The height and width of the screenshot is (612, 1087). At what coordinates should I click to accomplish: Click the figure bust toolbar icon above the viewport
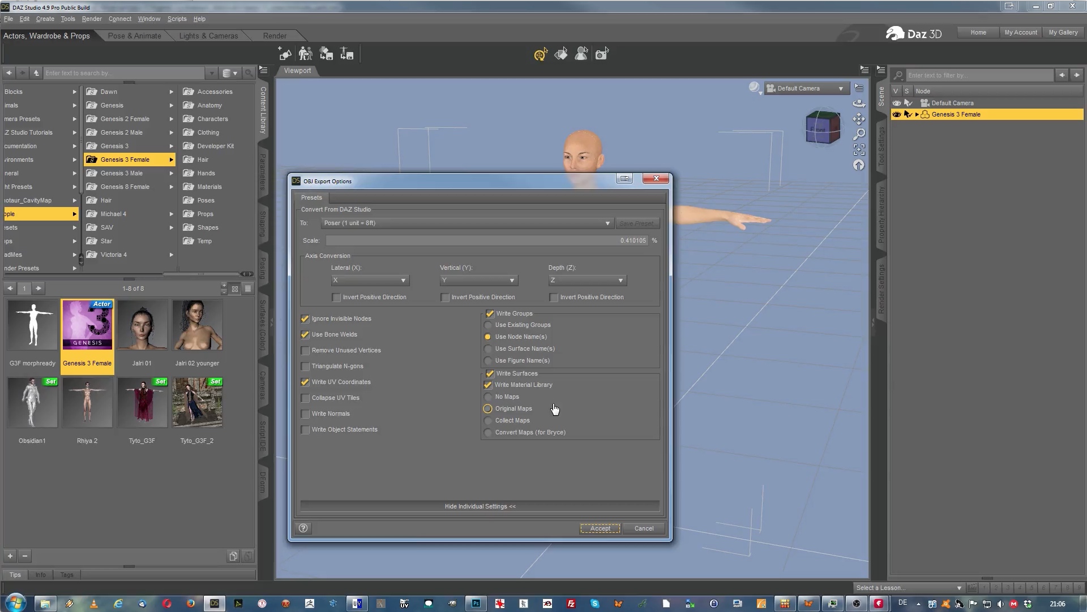pos(581,54)
